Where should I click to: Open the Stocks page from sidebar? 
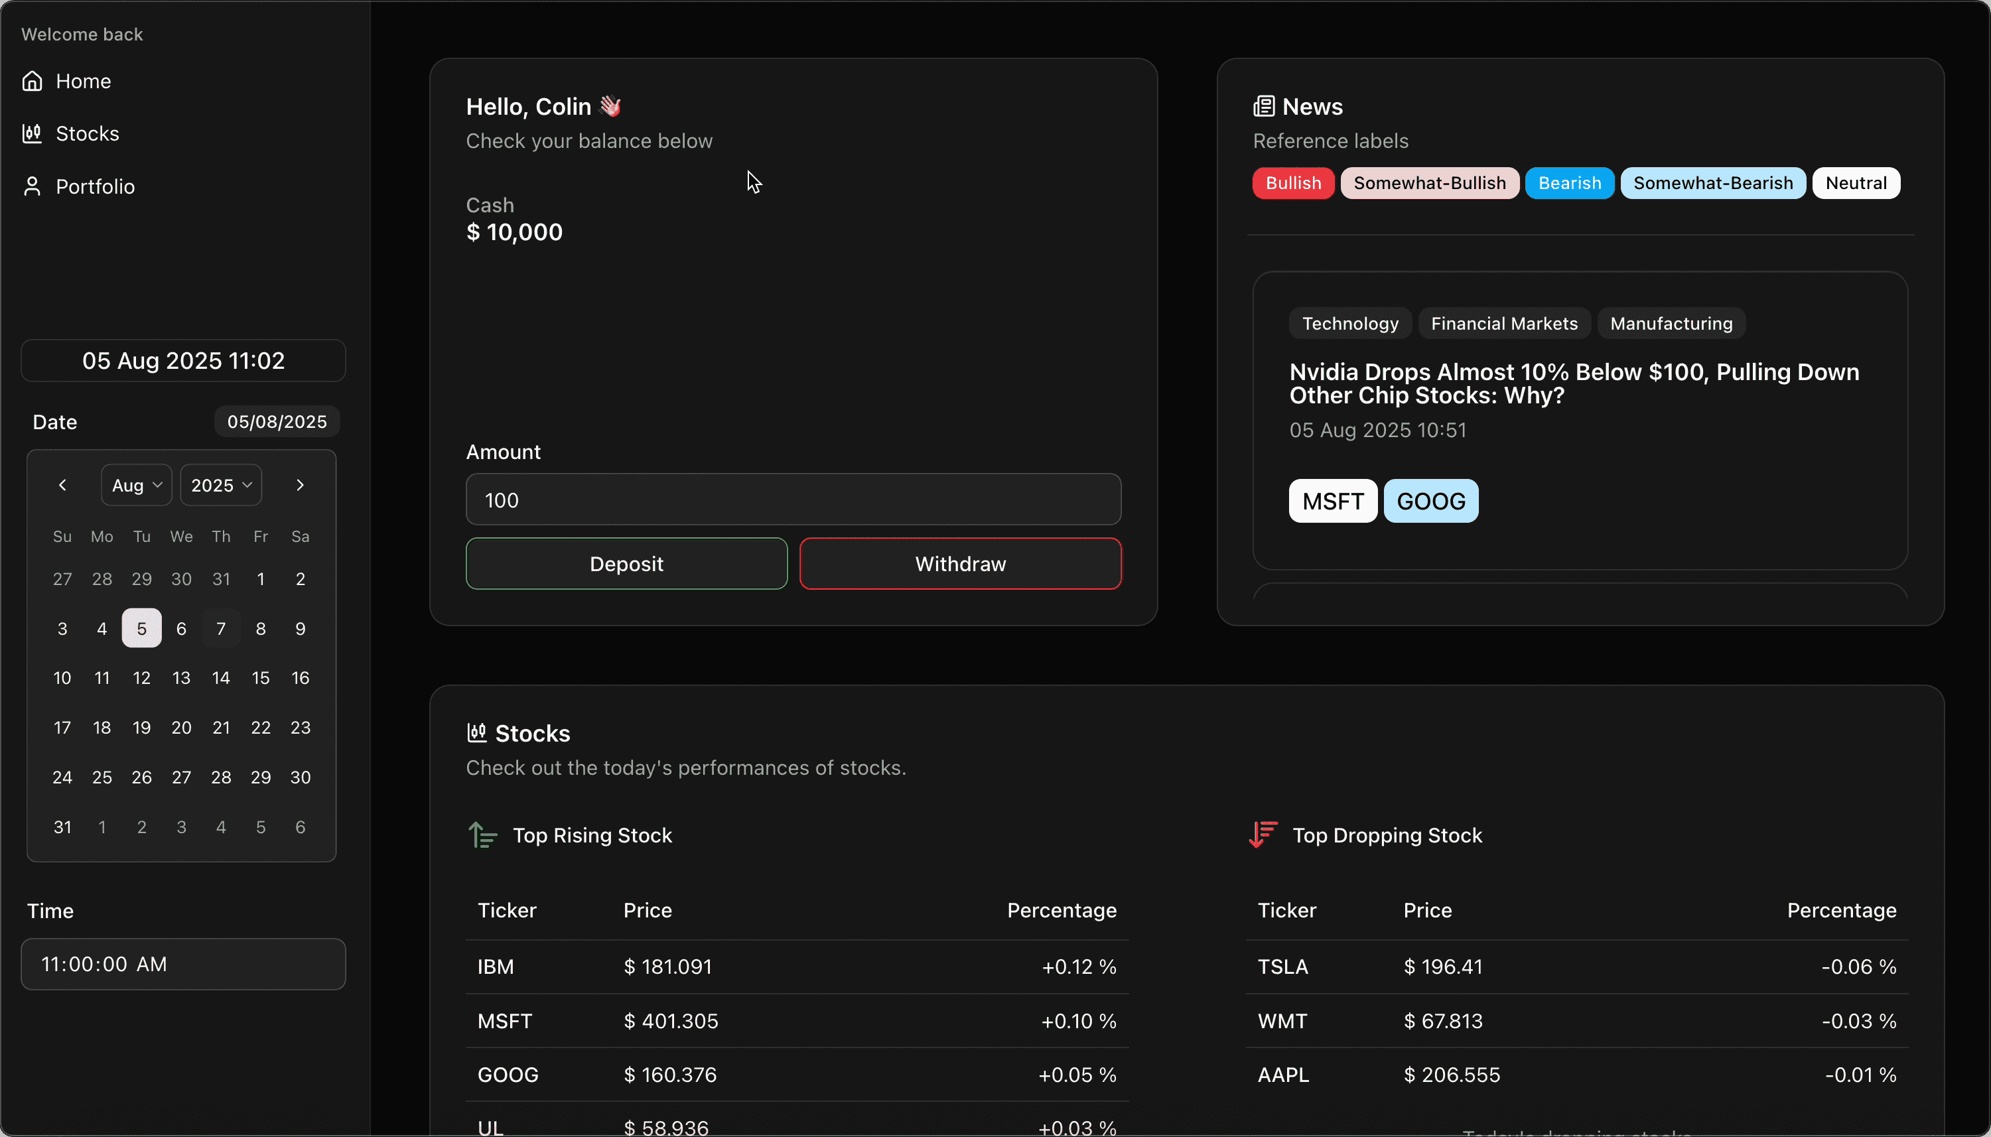click(x=87, y=133)
